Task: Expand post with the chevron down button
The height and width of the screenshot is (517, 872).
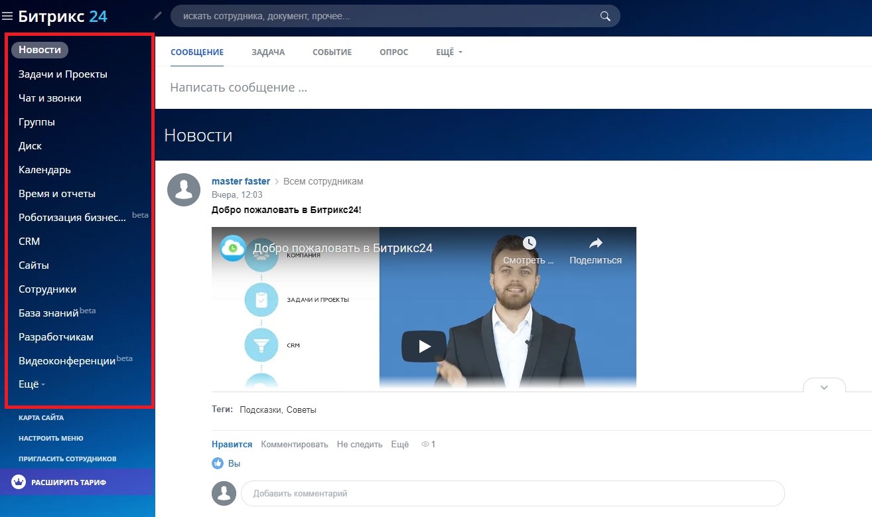Action: pos(824,388)
